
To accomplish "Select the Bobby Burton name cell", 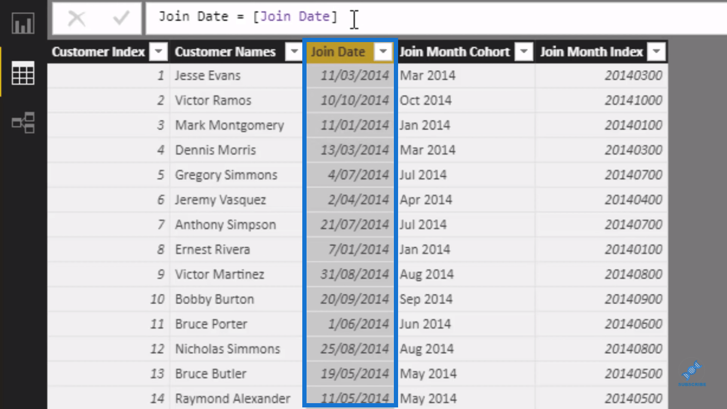I will pos(236,299).
